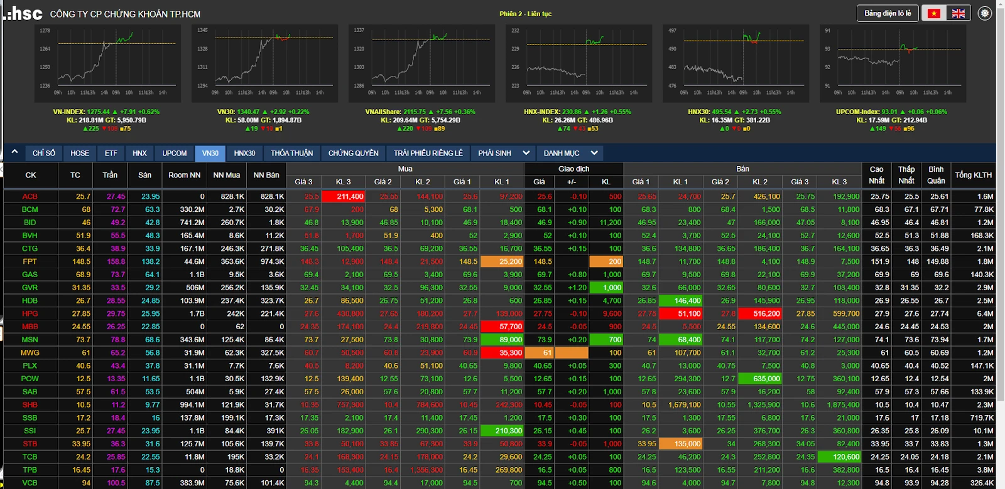Select the SSB stock symbol

point(30,418)
